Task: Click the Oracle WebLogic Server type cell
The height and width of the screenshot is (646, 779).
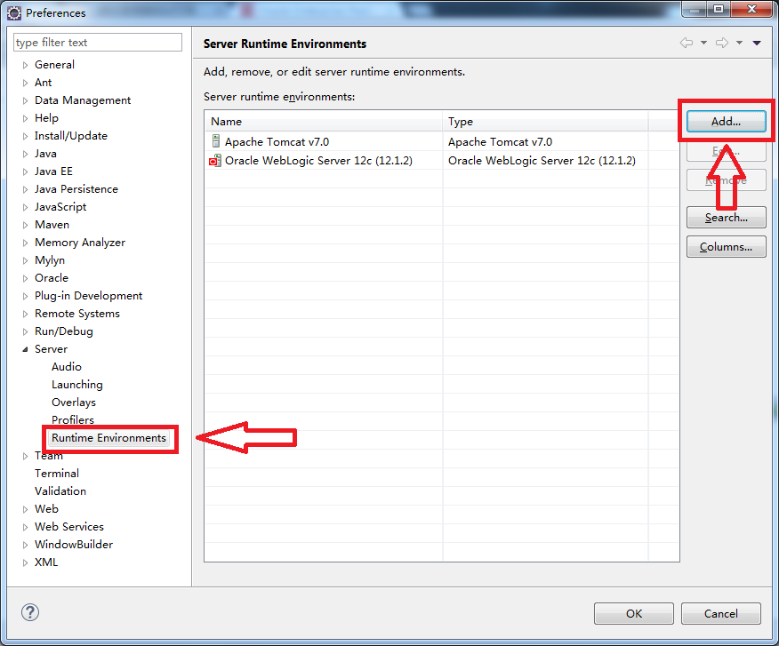Action: pos(542,160)
